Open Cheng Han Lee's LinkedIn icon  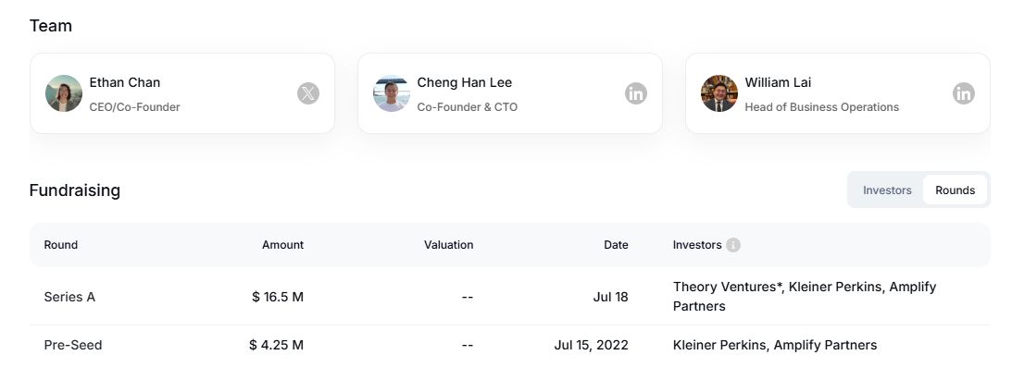pos(635,93)
